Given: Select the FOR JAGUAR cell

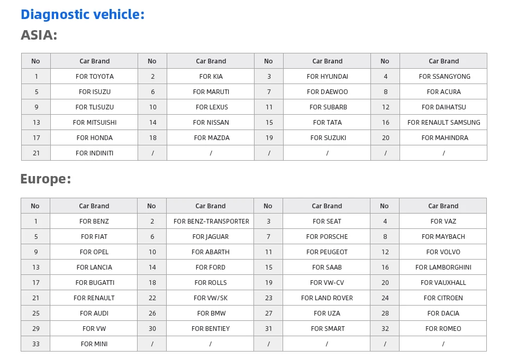Looking at the screenshot, I should click(210, 236).
